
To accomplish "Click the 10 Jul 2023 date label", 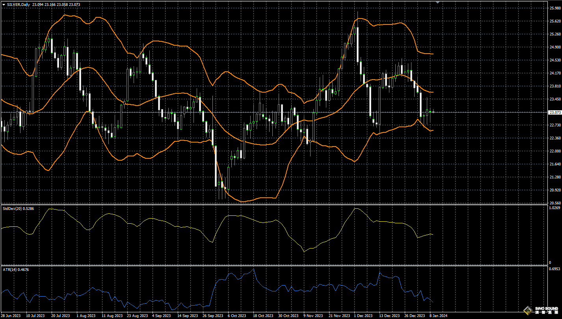I will 35,316.
